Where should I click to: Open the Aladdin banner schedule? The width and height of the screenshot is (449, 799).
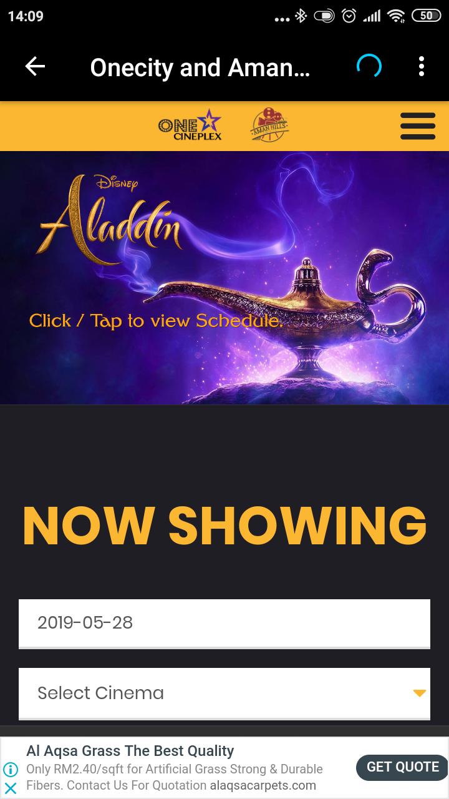pyautogui.click(x=224, y=278)
